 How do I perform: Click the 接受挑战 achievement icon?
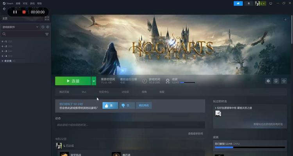pyautogui.click(x=64, y=154)
